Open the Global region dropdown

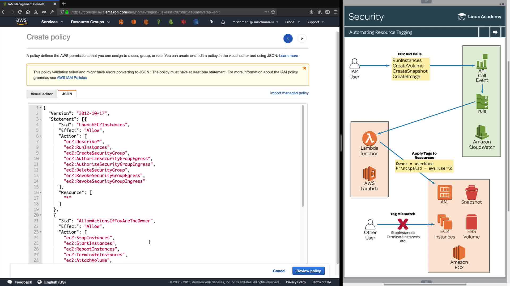point(292,22)
